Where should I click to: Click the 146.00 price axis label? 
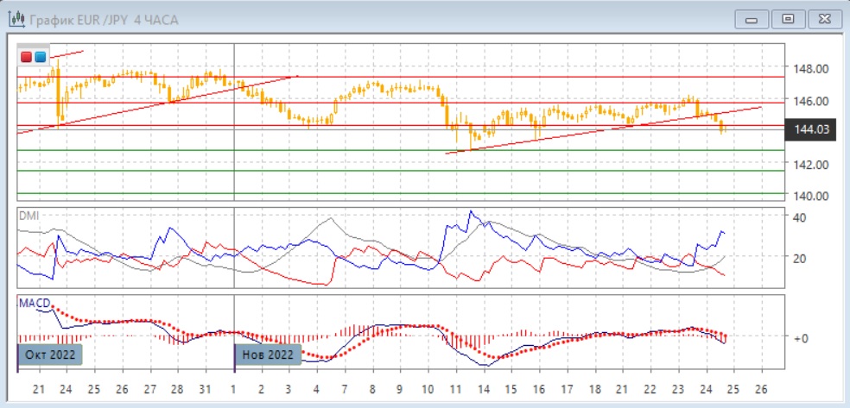point(811,101)
